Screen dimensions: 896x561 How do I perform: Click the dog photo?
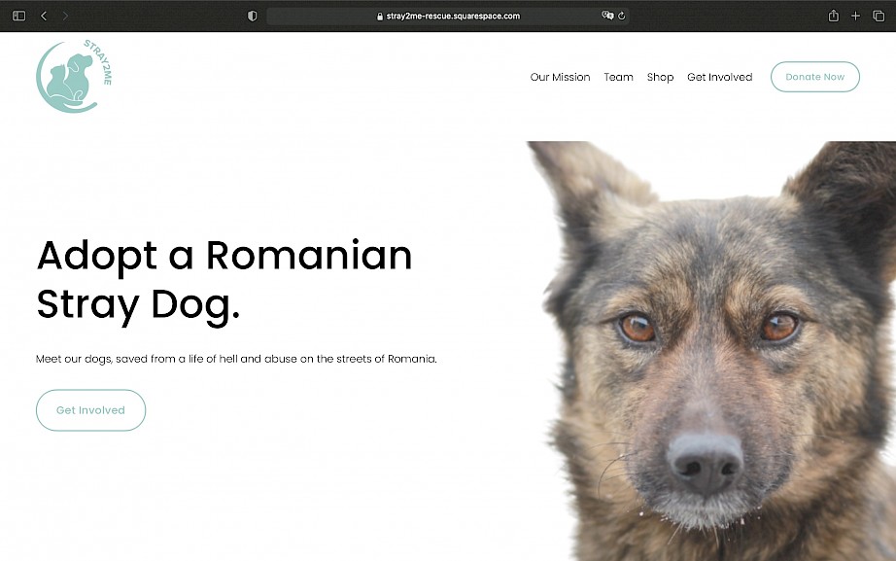tap(711, 351)
